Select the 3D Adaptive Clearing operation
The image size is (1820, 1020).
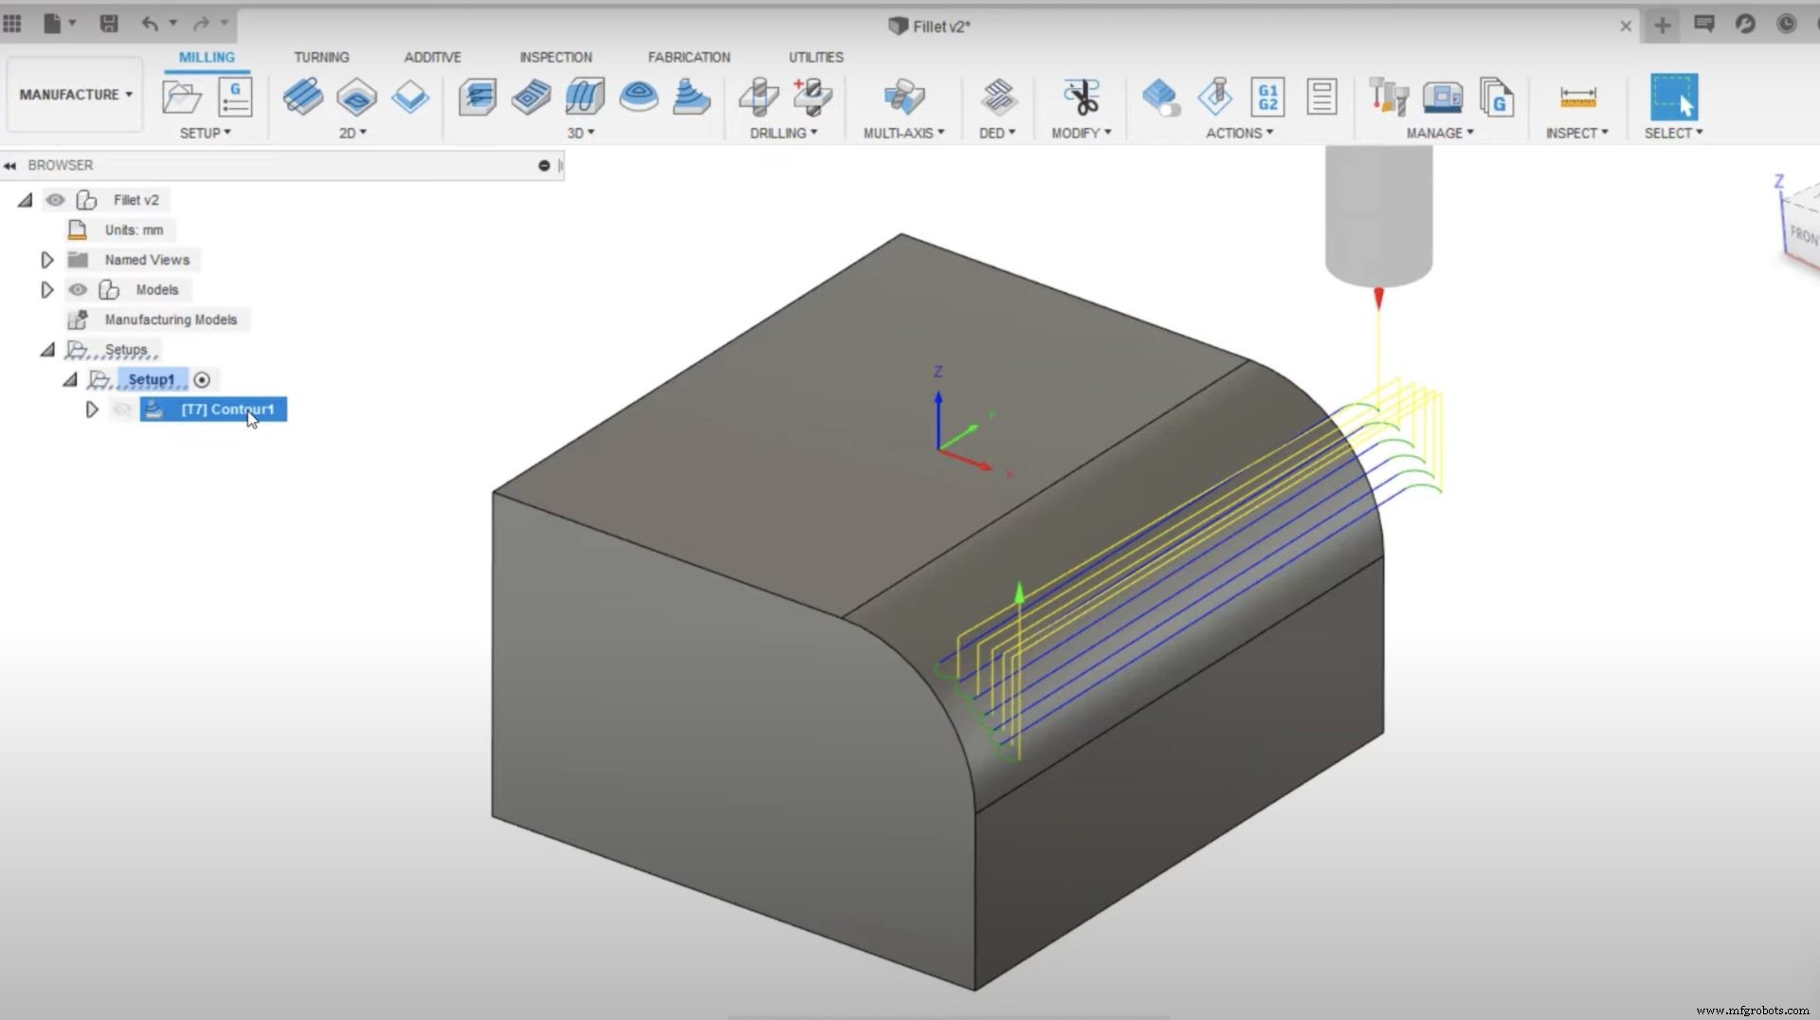[x=478, y=98]
